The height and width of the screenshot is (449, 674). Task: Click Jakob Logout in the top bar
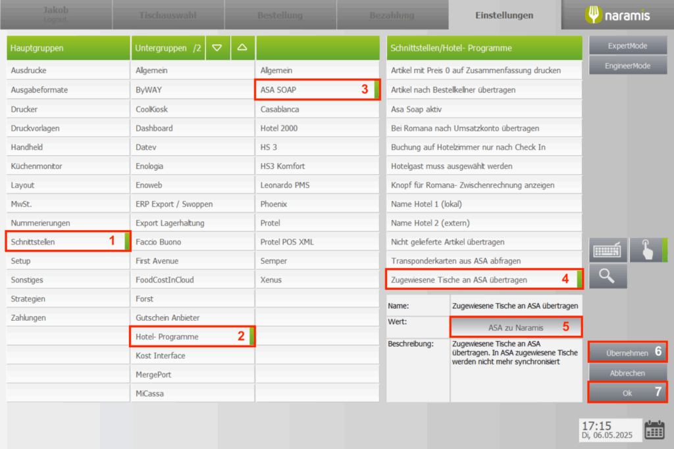coord(56,15)
